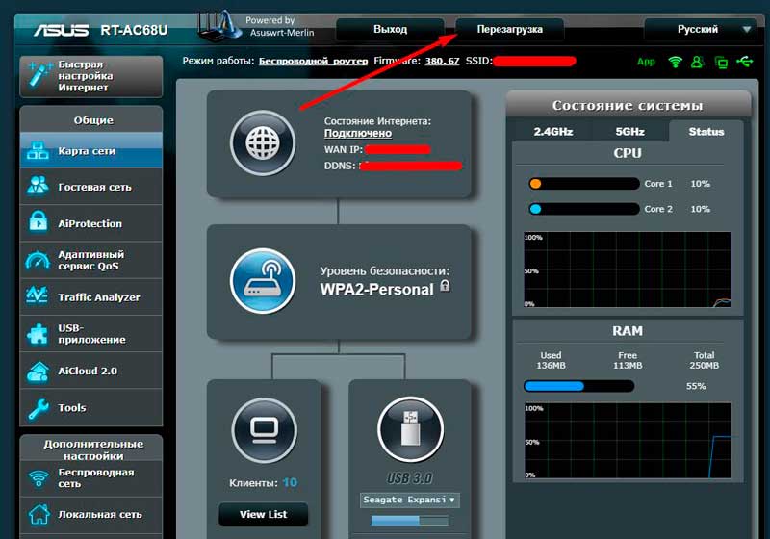Click the Tools wrench icon

[x=38, y=408]
